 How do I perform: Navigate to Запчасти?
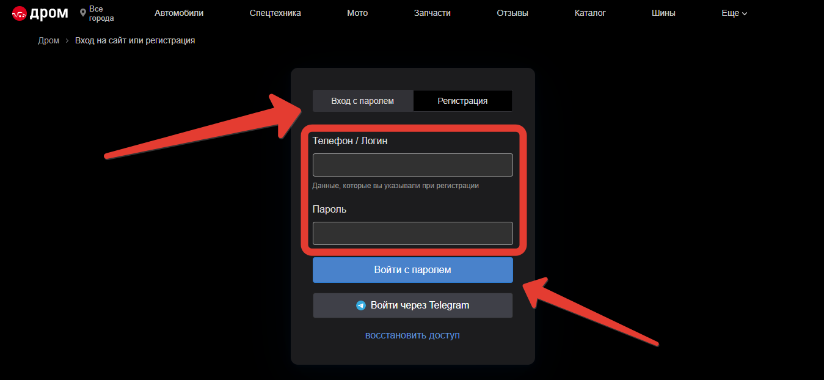click(432, 13)
